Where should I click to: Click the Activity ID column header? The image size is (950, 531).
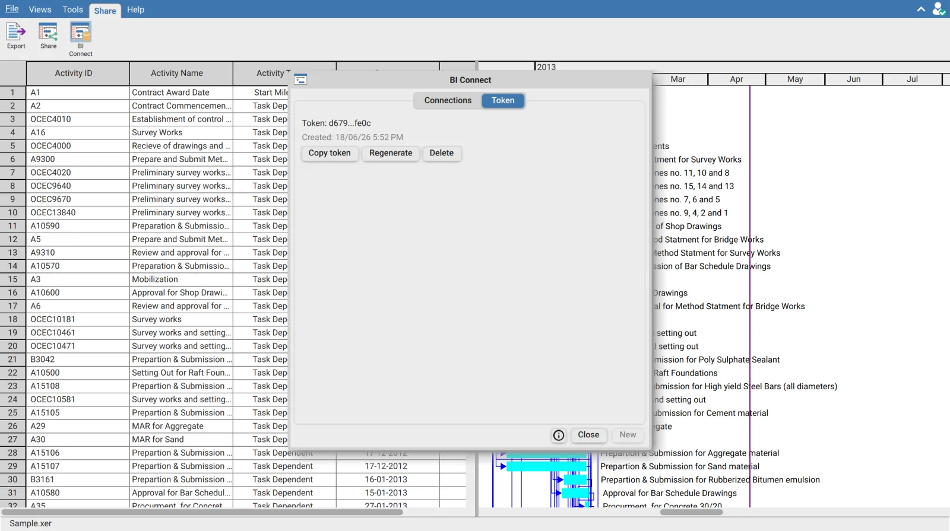[x=78, y=73]
